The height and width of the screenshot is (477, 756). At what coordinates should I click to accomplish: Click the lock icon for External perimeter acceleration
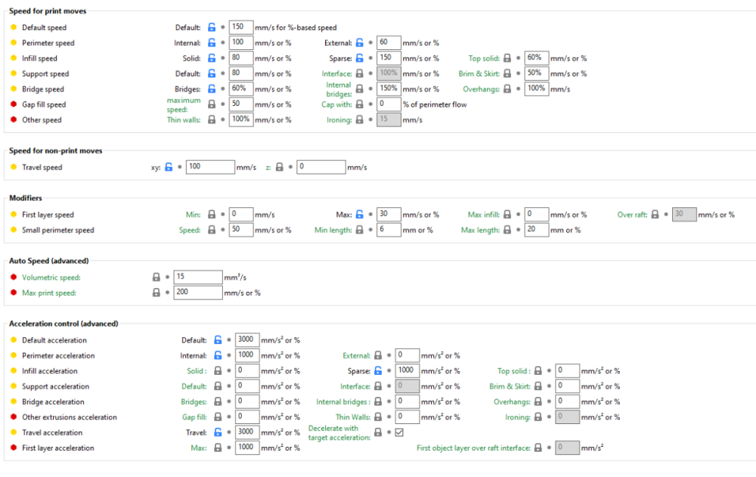(x=378, y=355)
